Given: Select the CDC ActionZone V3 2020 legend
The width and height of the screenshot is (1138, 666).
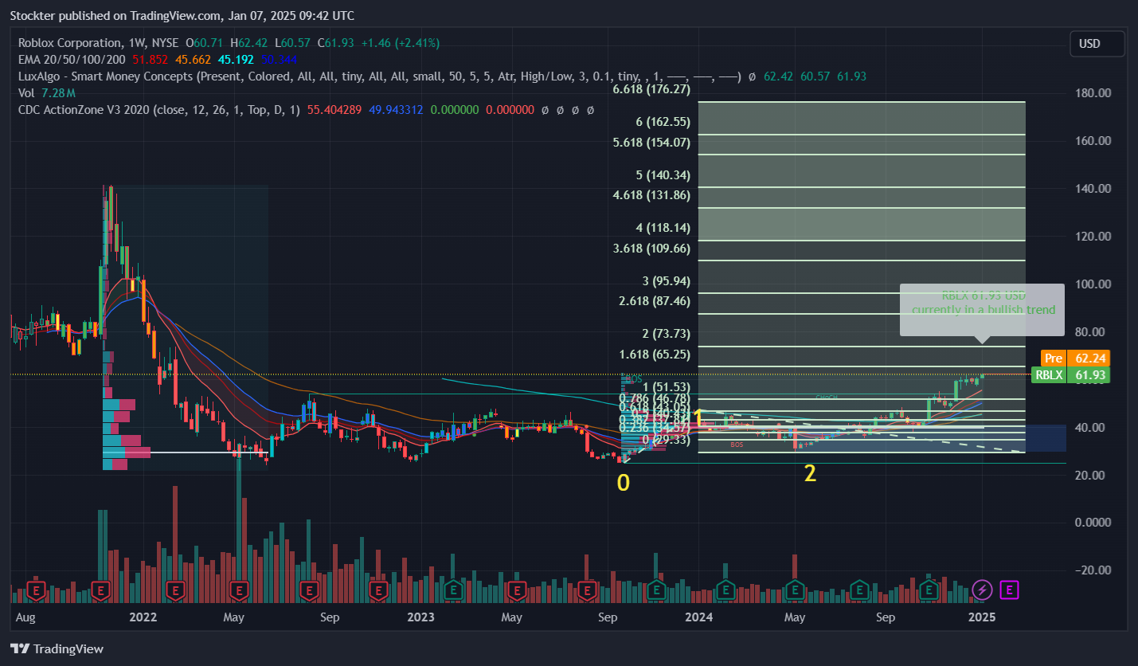Looking at the screenshot, I should [158, 110].
